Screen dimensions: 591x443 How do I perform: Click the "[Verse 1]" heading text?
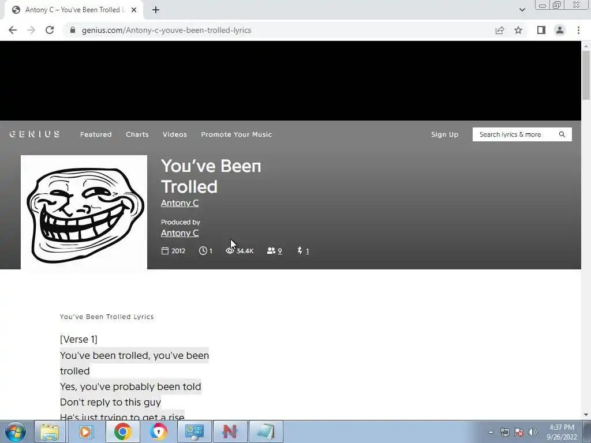pyautogui.click(x=78, y=339)
